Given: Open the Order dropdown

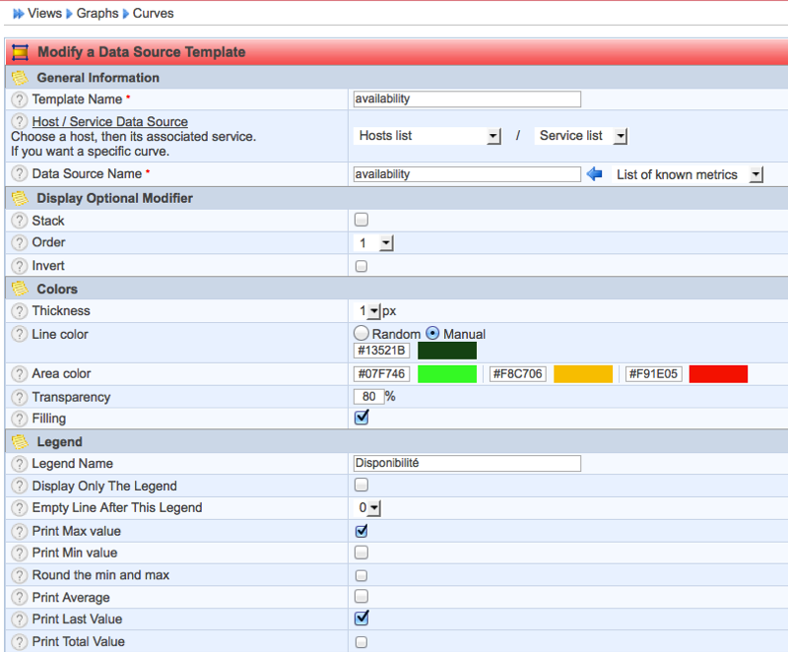Looking at the screenshot, I should [373, 243].
